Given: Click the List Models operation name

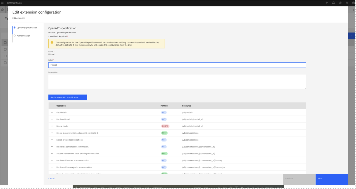Looking at the screenshot, I should click(61, 112).
